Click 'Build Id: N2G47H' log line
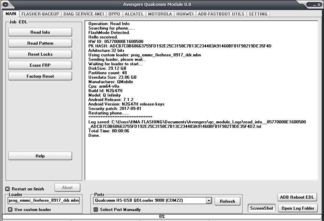324x221 pixels. [x=105, y=91]
